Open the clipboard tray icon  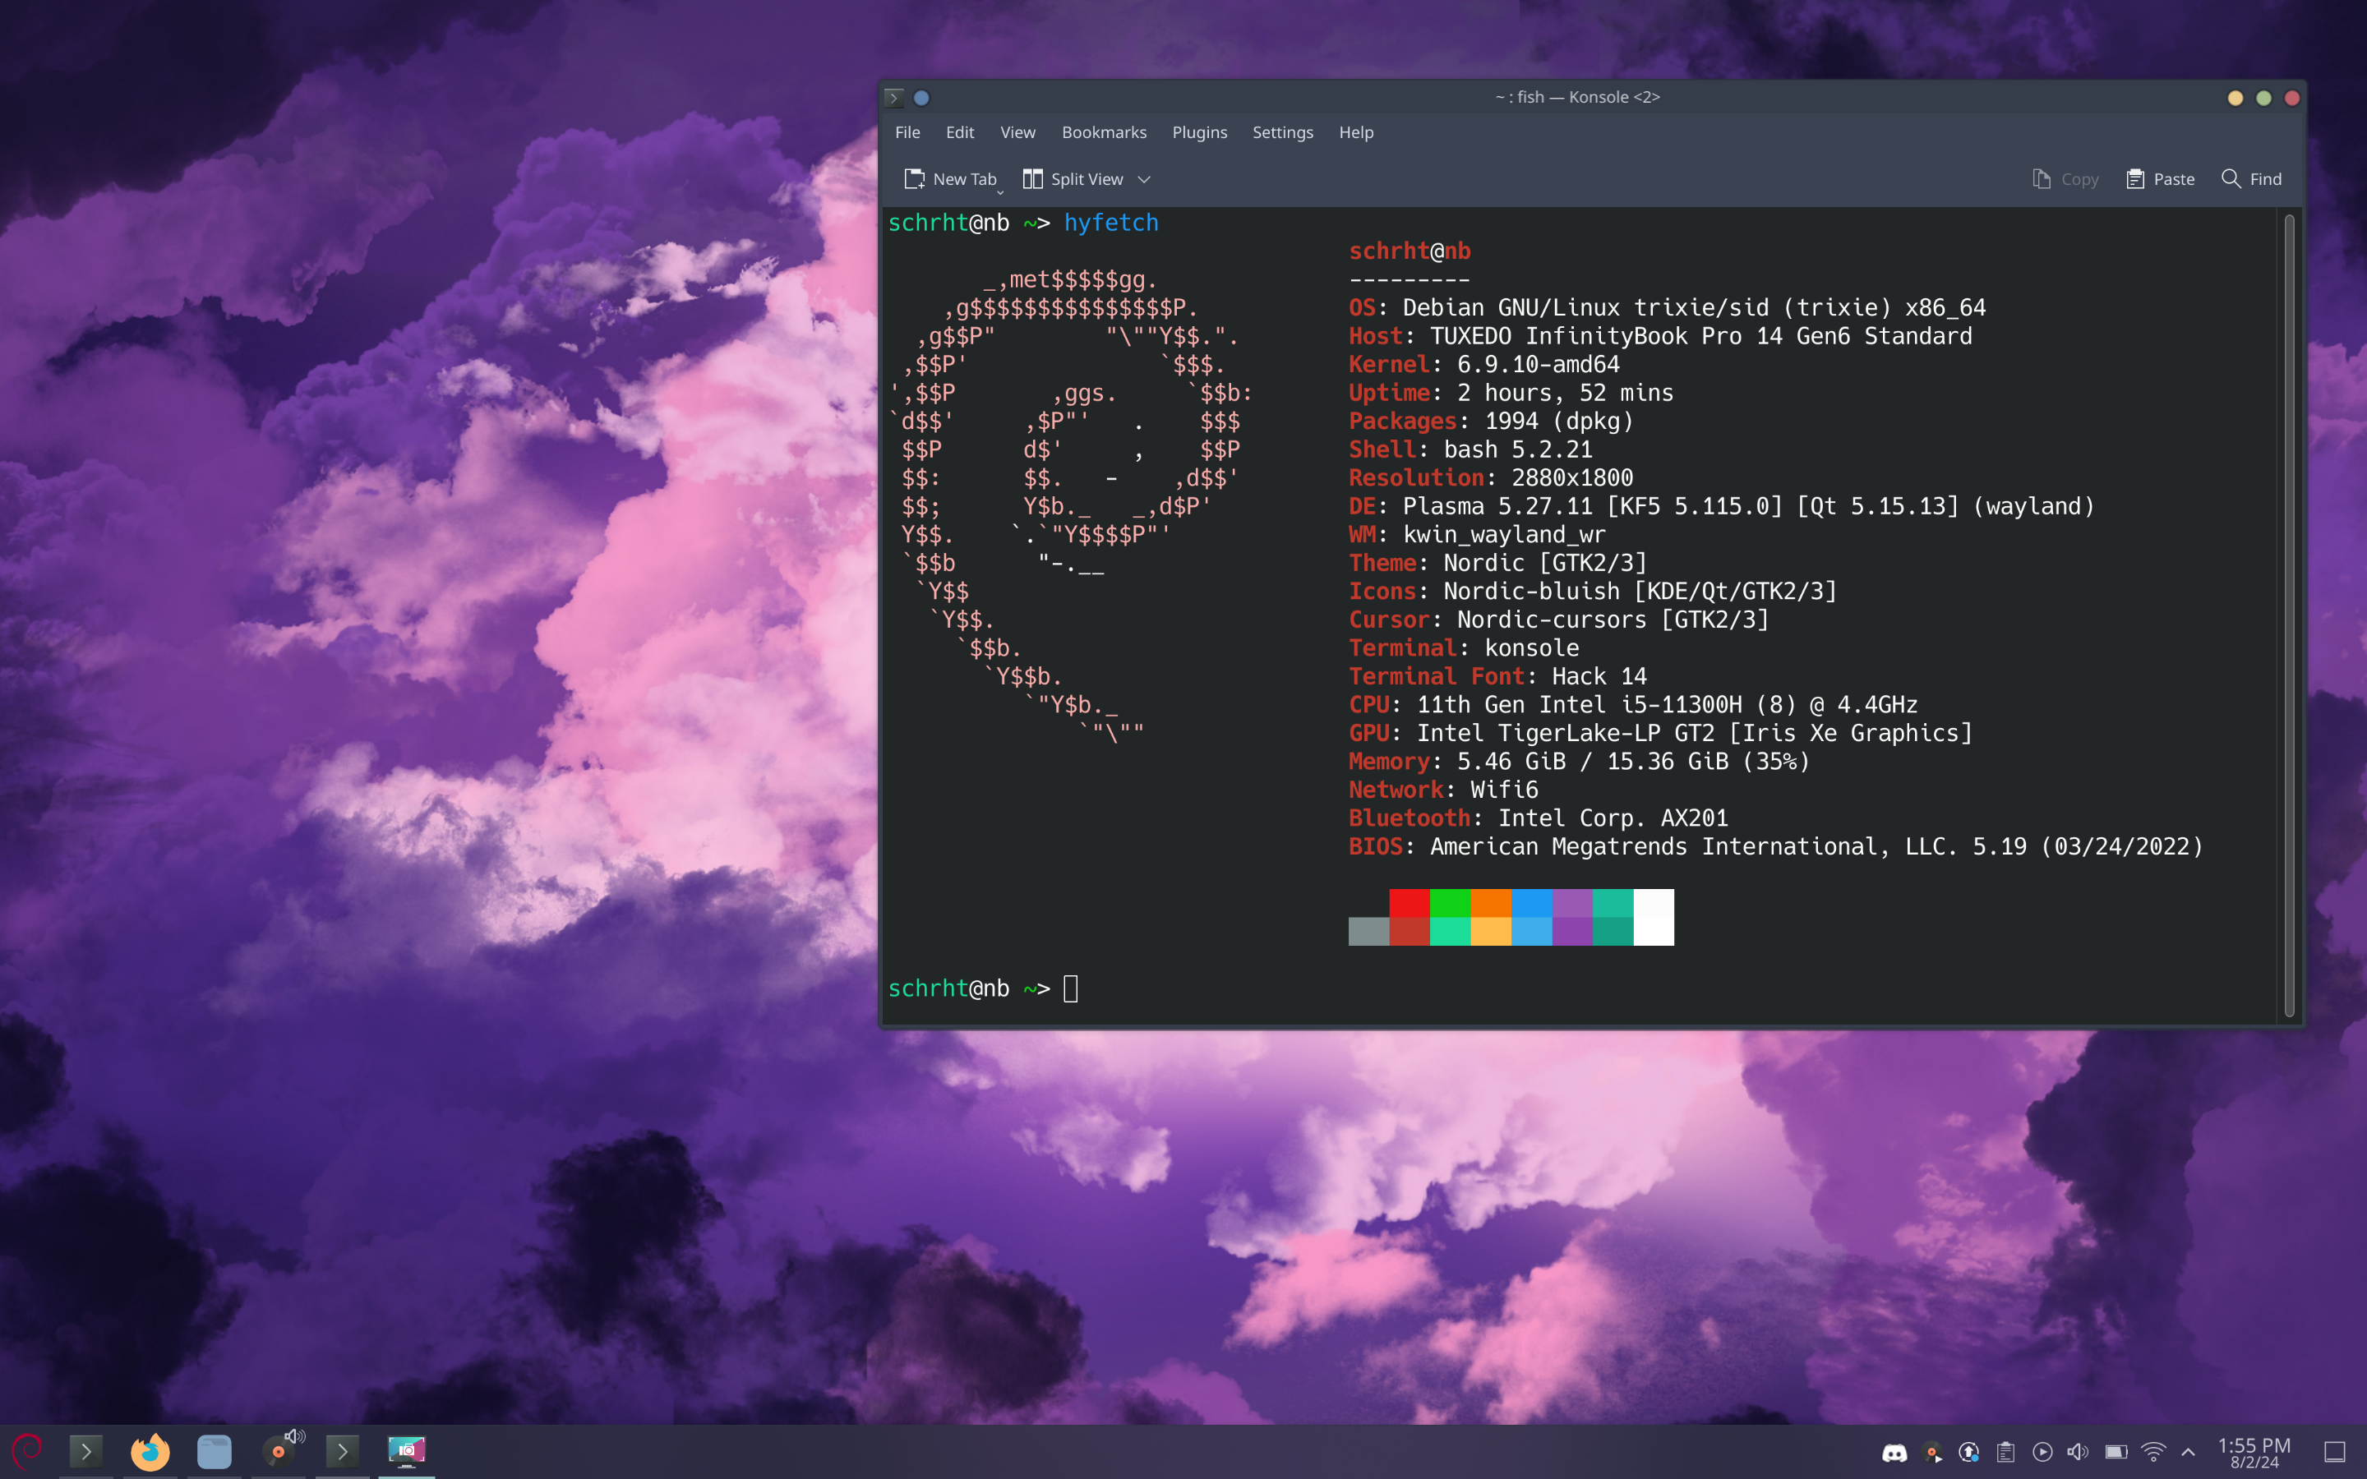click(2005, 1453)
